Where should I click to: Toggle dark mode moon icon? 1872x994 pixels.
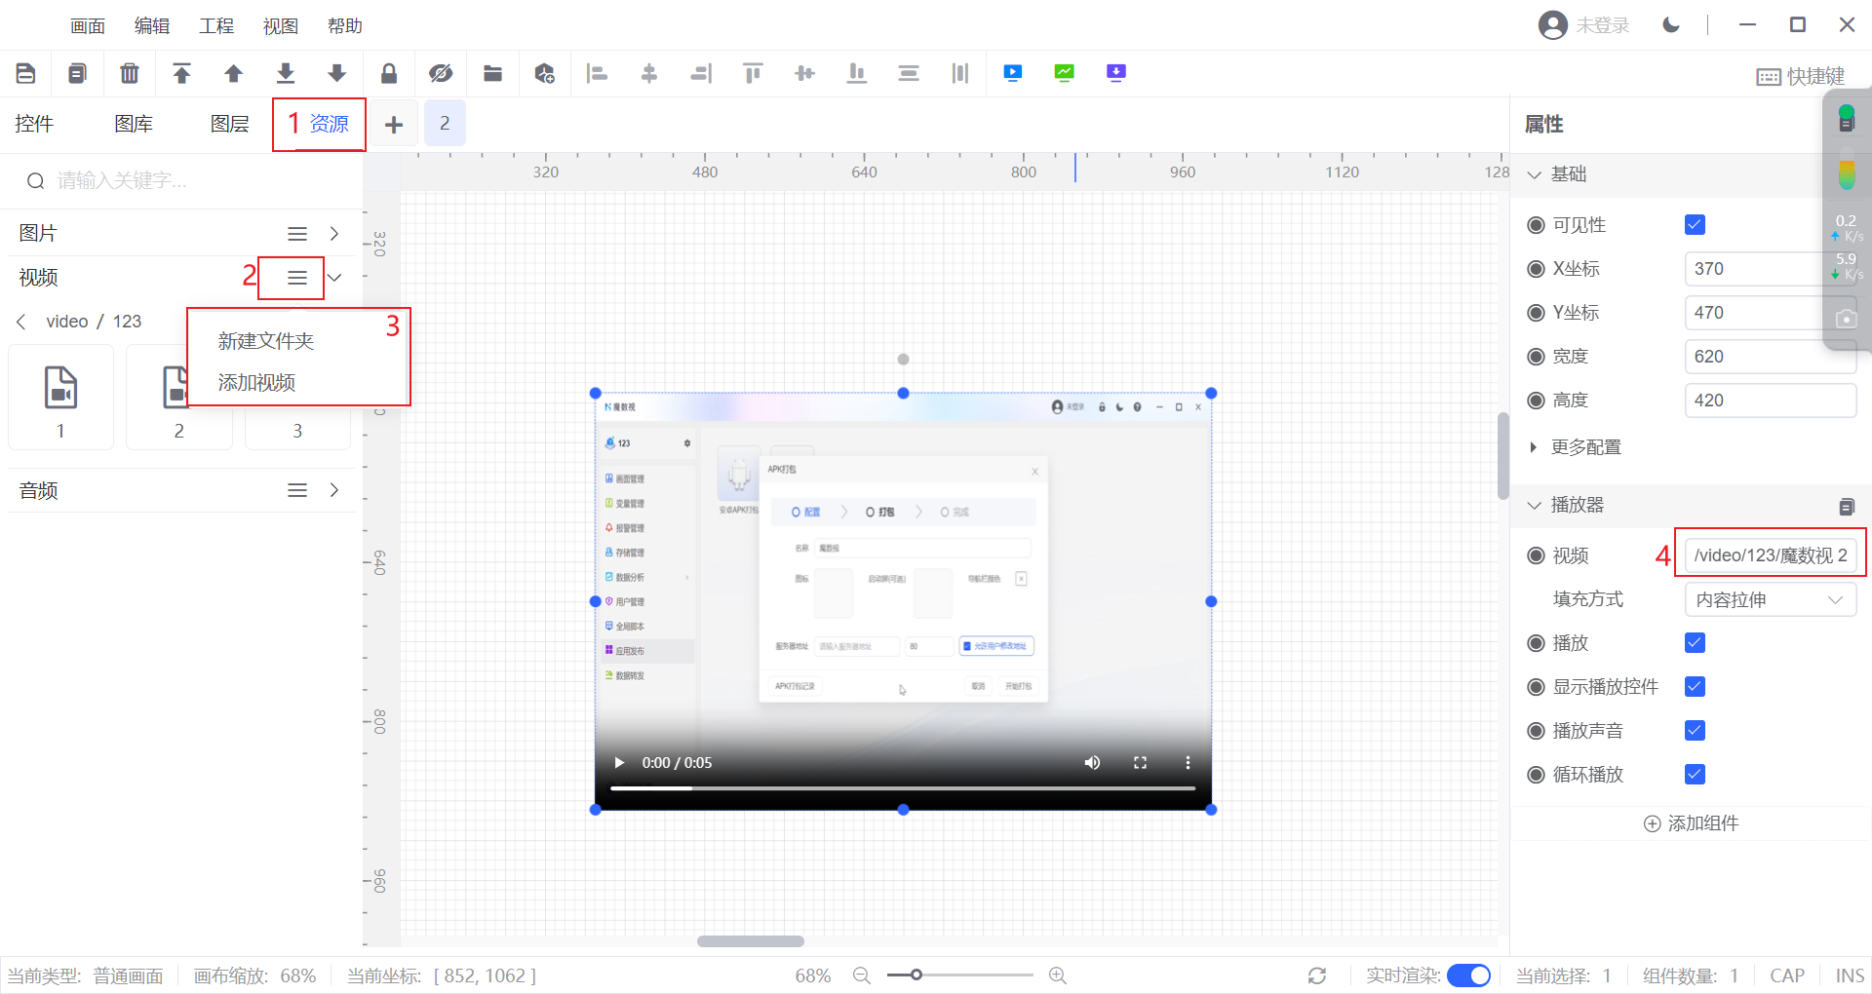click(1671, 25)
